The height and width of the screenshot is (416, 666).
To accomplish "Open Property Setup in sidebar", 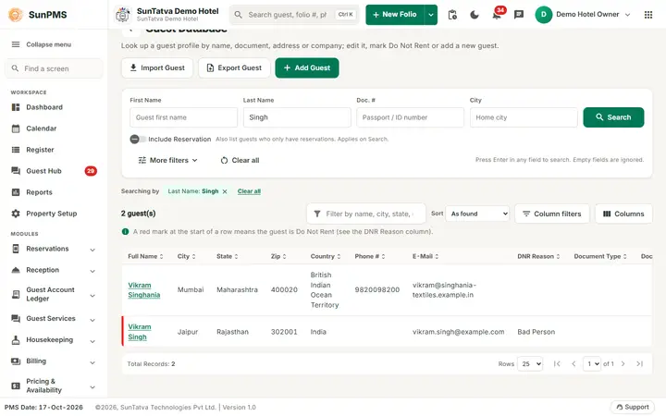I will 54,214.
